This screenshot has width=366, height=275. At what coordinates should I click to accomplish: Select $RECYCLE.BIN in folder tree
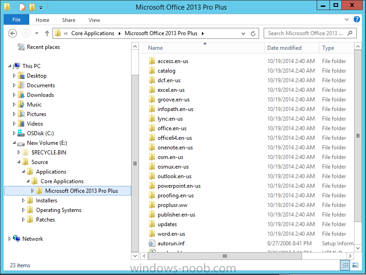pos(49,153)
